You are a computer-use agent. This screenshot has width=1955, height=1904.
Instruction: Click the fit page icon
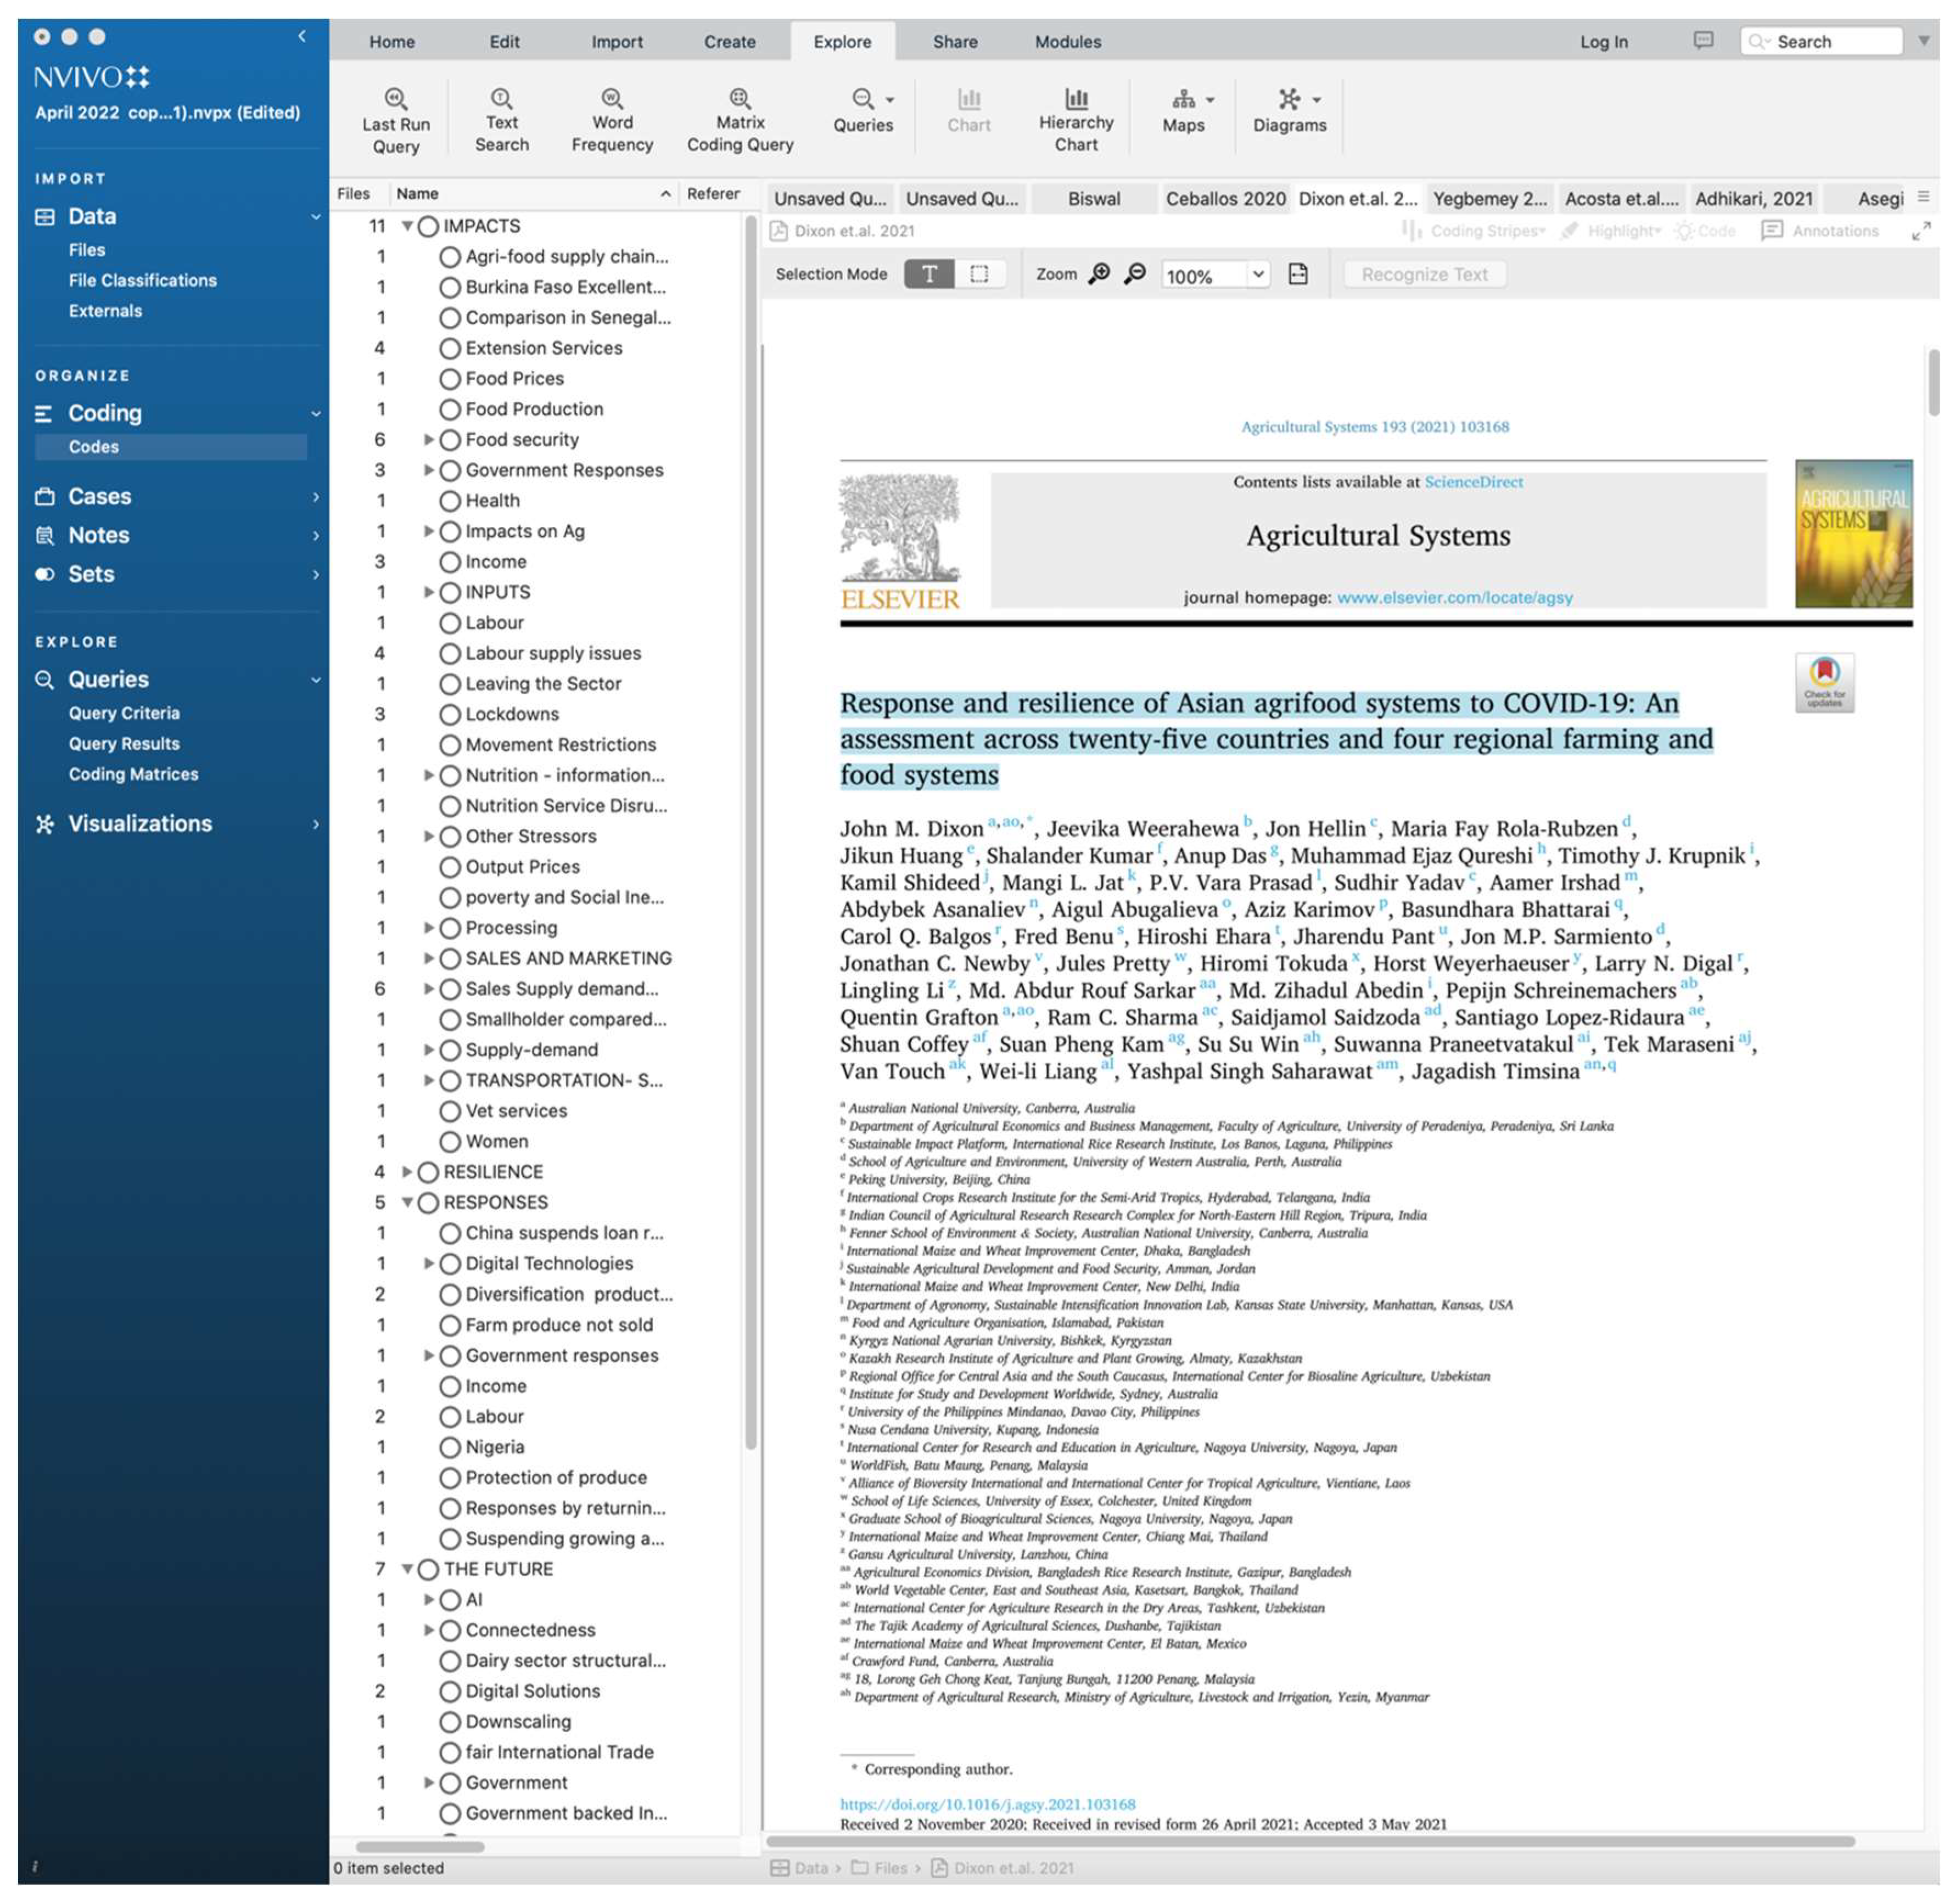pyautogui.click(x=1297, y=274)
